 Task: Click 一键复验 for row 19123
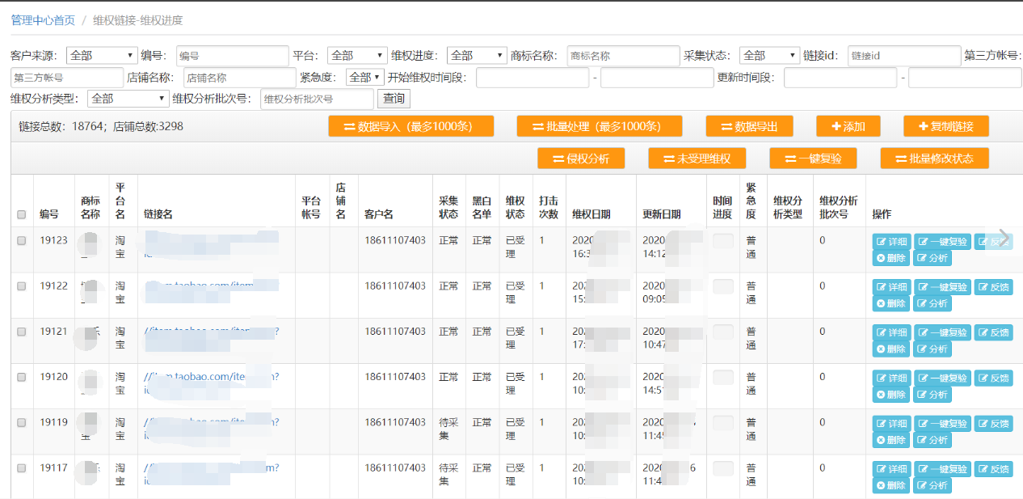coord(942,242)
